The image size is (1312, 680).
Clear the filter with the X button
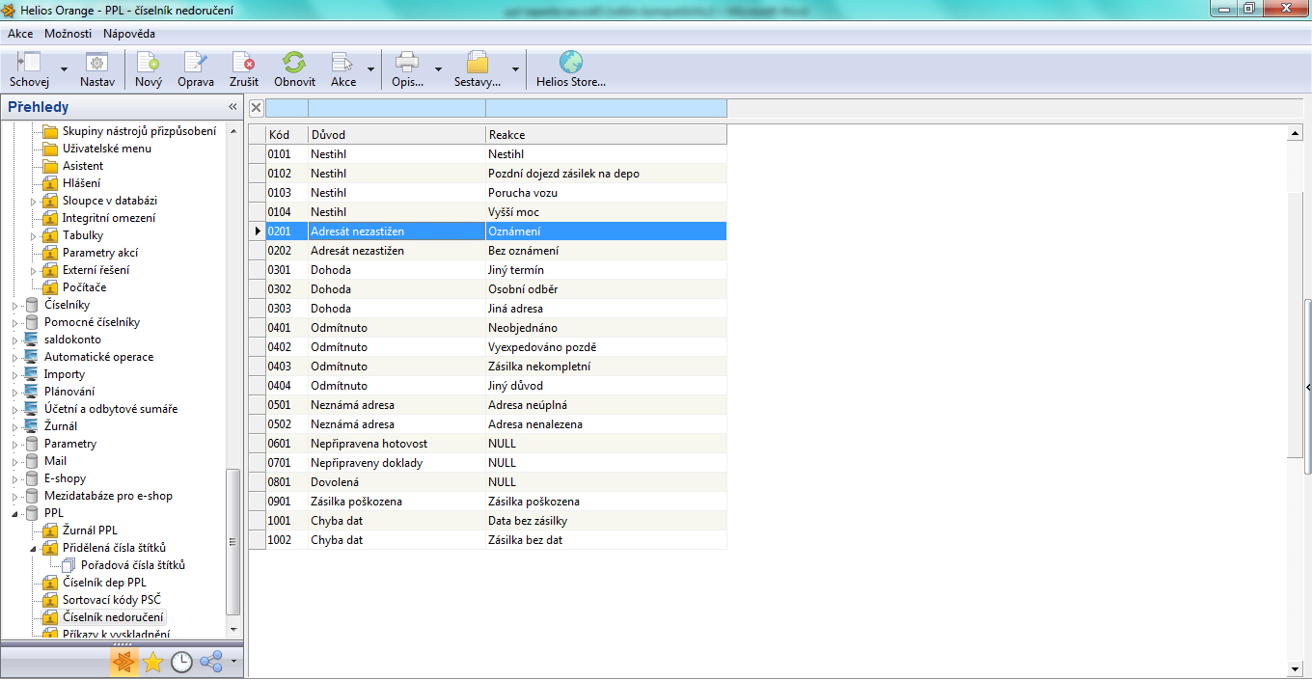[257, 107]
